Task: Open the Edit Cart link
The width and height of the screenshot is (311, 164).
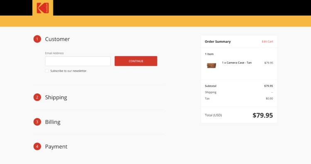Action: pos(267,41)
